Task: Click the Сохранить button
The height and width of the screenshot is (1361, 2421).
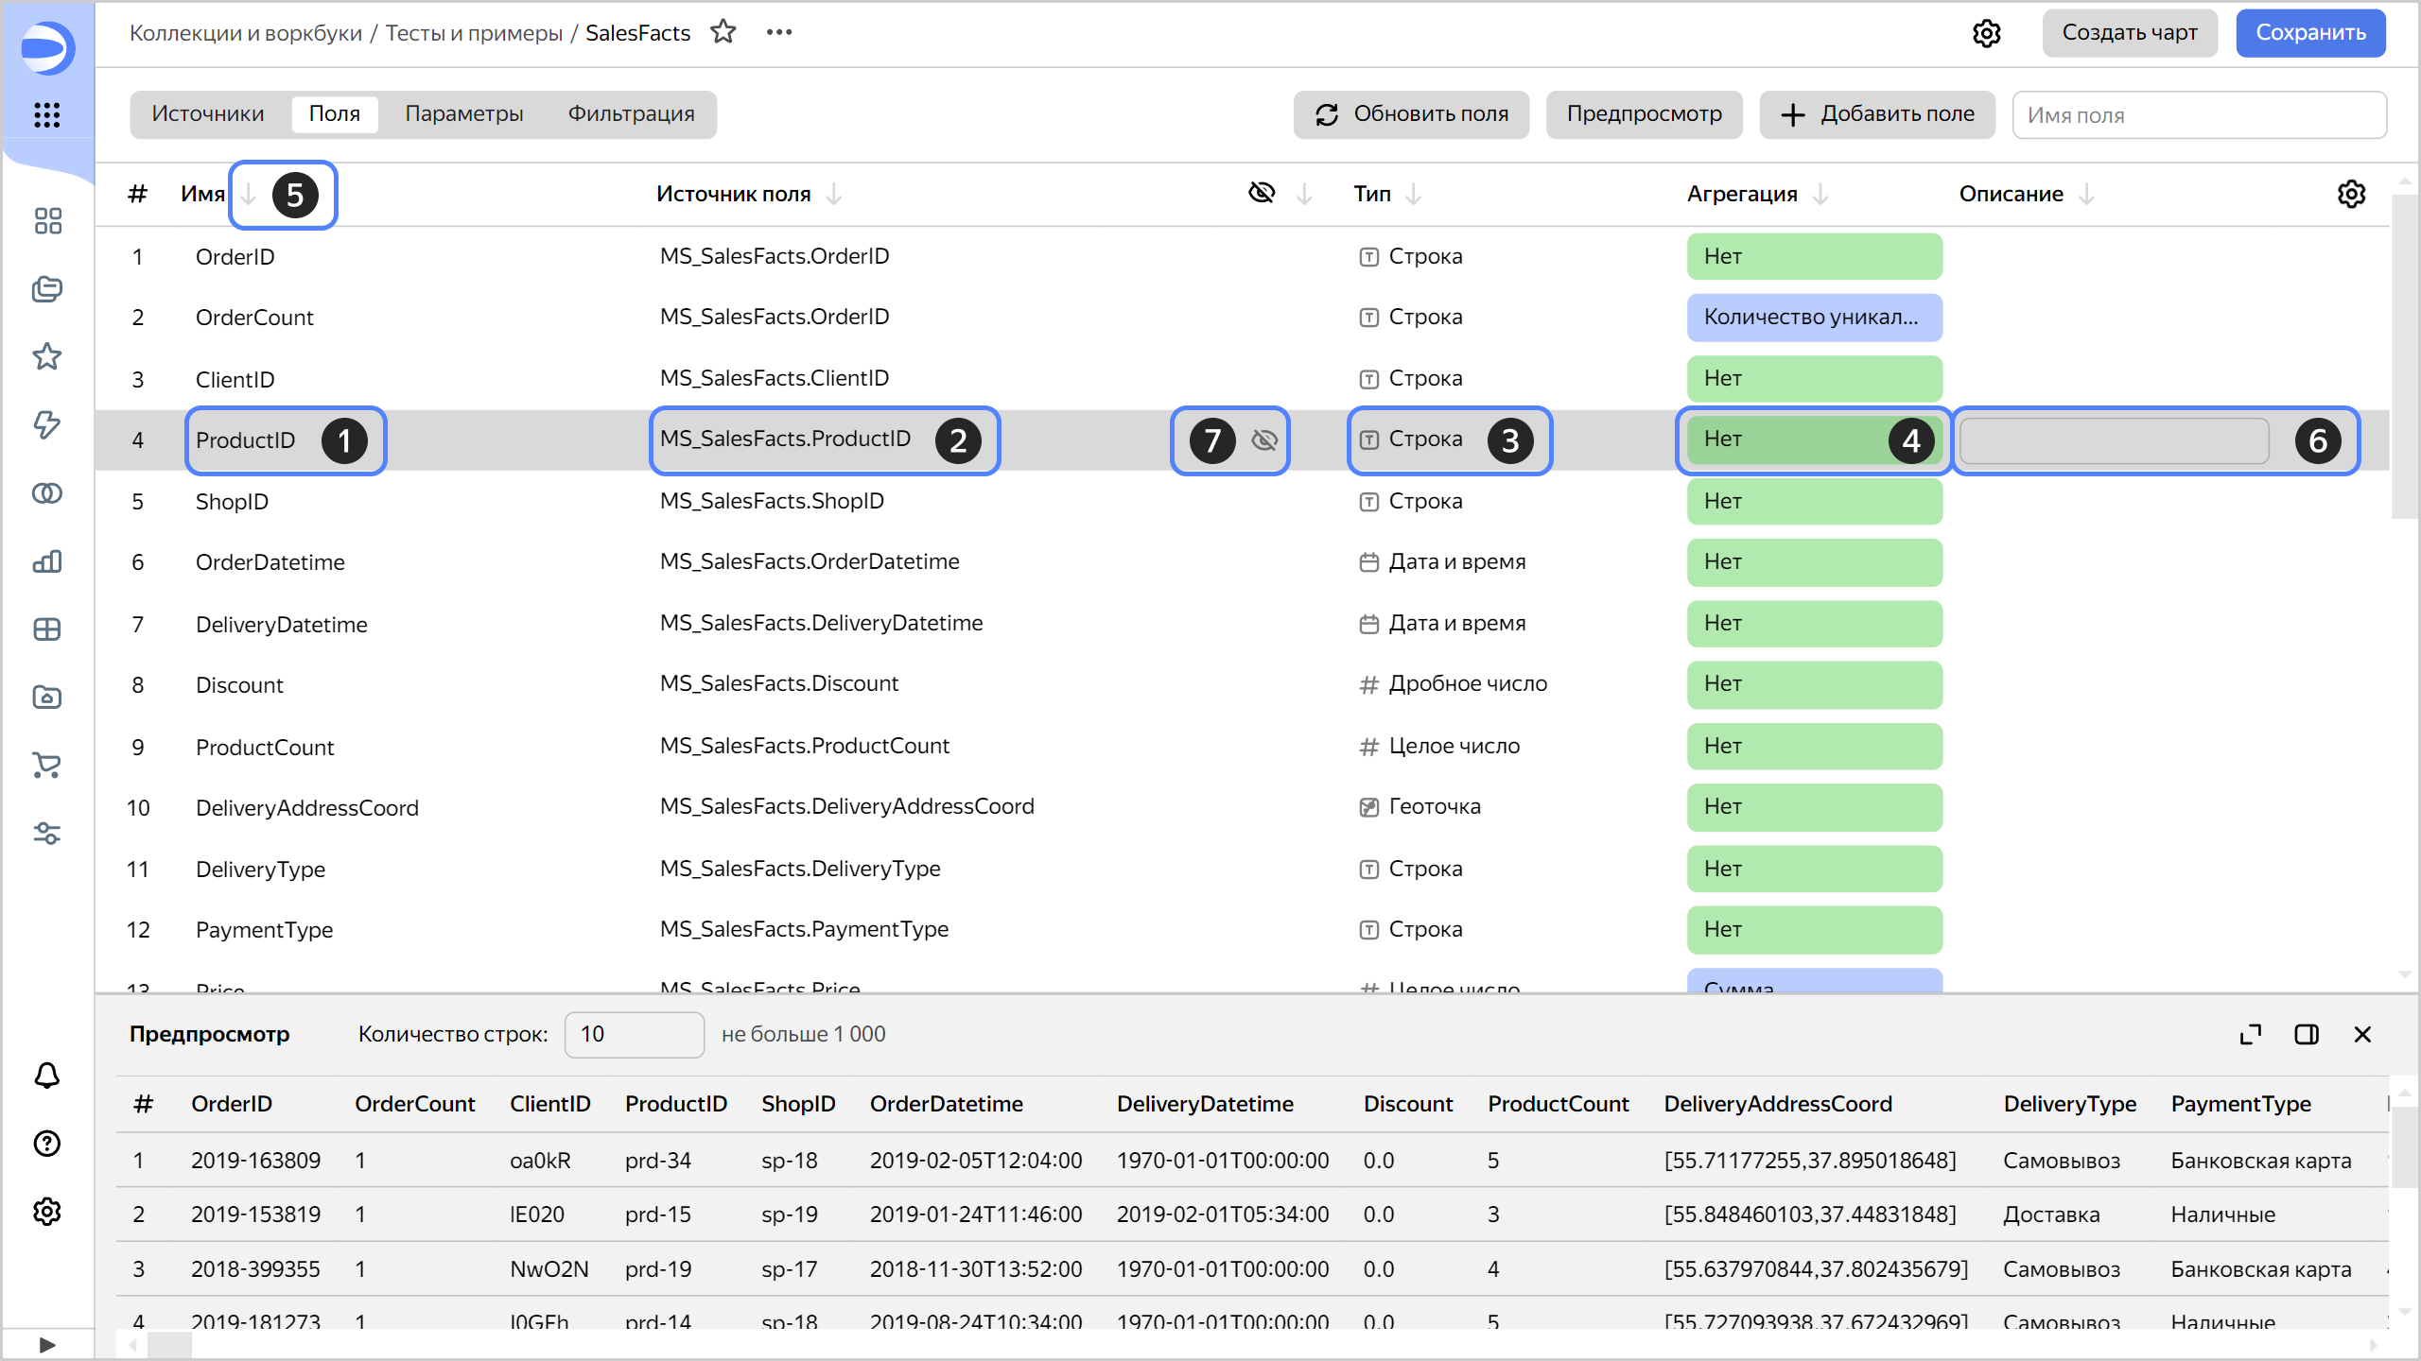Action: 2309,33
